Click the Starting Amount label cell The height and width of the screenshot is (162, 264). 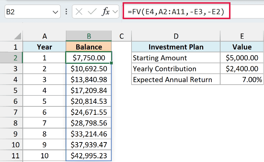pyautogui.click(x=176, y=58)
